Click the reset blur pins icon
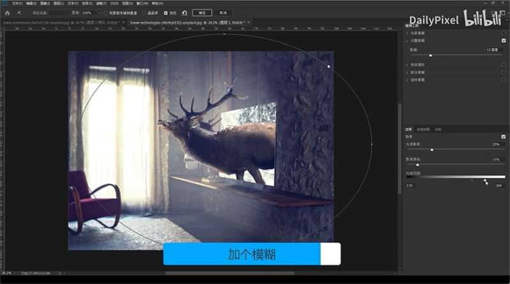 coord(184,12)
